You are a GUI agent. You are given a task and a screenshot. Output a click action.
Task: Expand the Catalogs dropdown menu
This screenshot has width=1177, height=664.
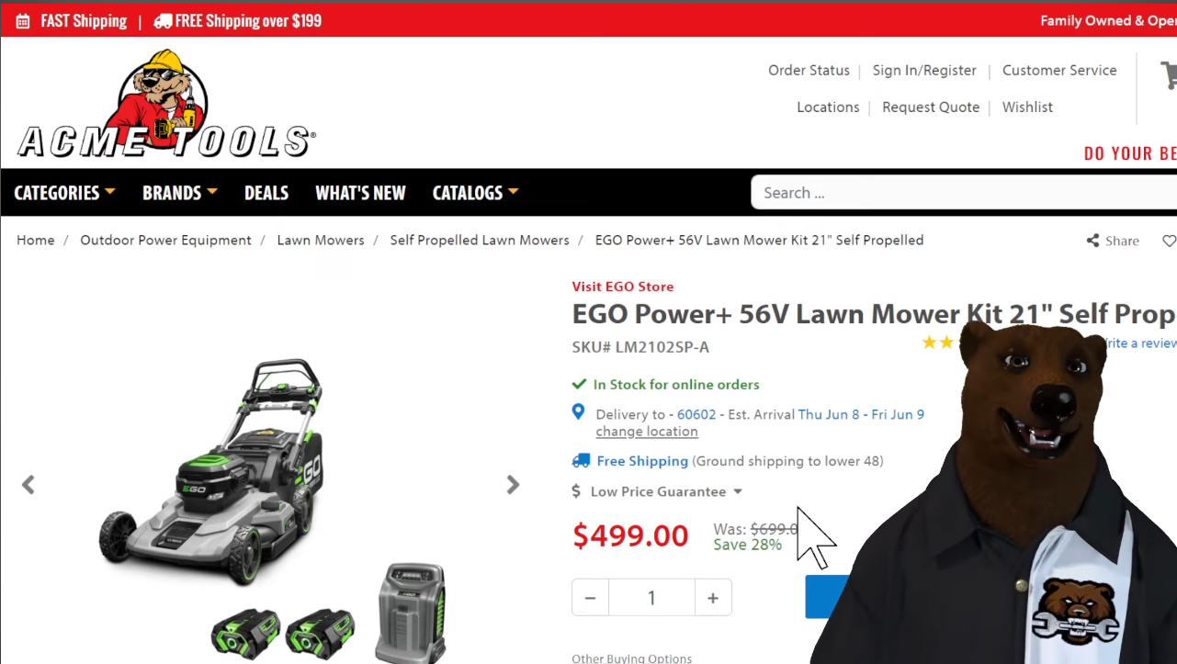(x=476, y=193)
